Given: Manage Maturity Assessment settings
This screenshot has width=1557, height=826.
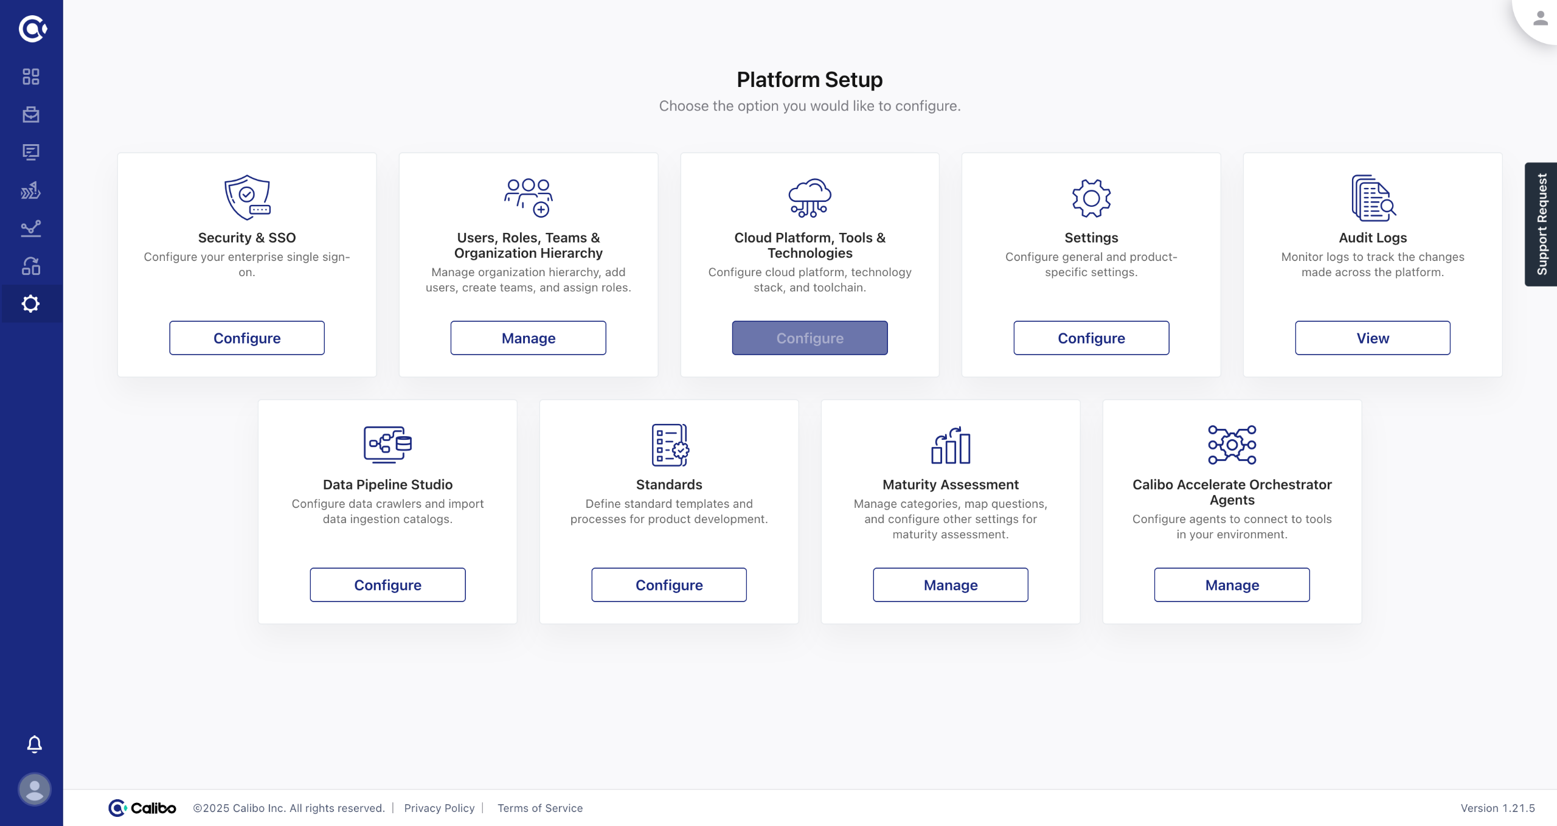Looking at the screenshot, I should (950, 585).
